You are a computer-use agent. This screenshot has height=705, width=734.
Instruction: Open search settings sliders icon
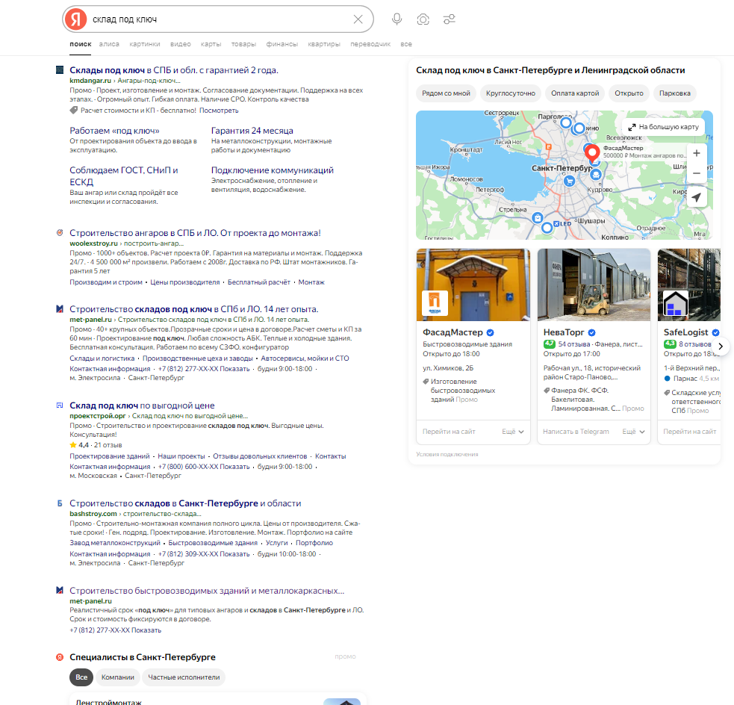tap(450, 19)
